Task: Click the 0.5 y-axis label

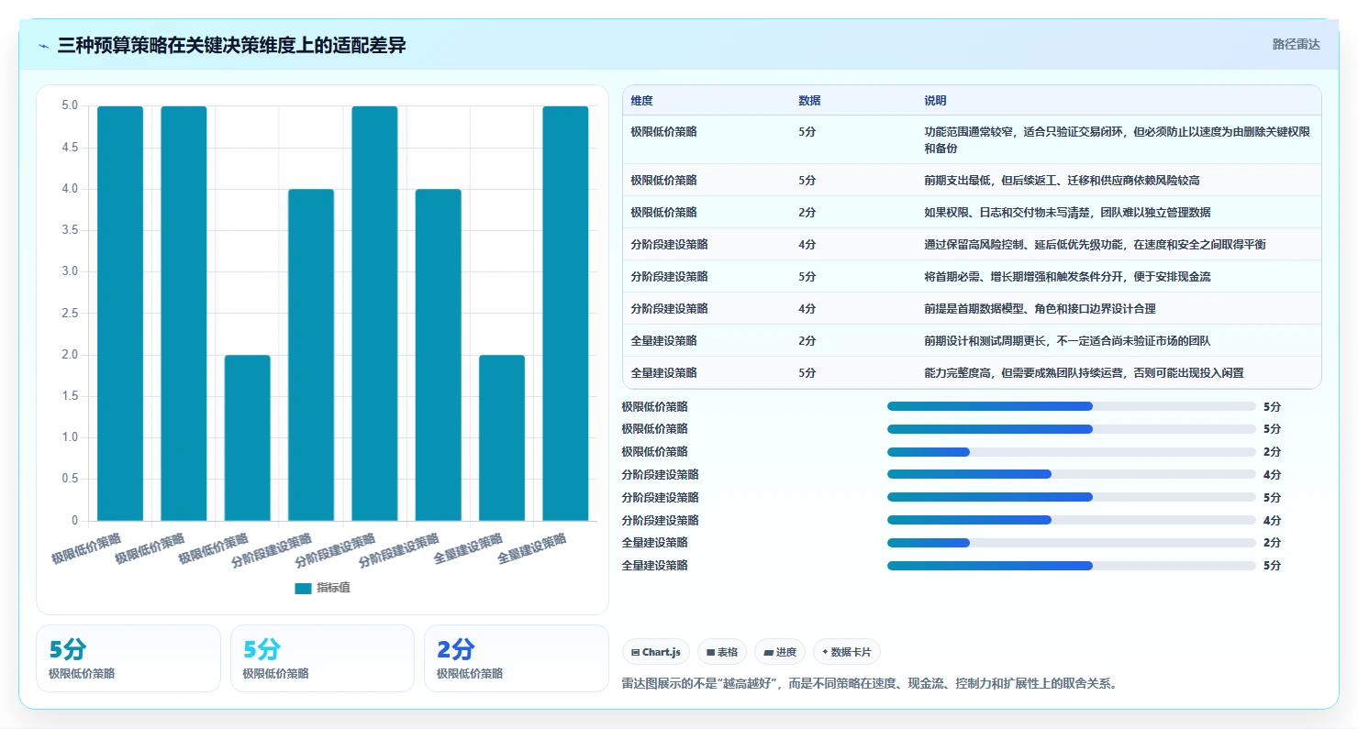Action: 70,479
